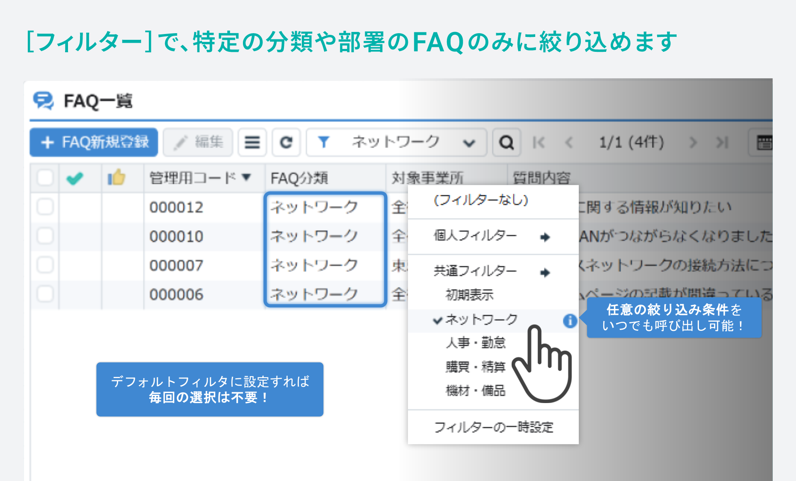The width and height of the screenshot is (796, 481).
Task: Click the thumbs-up column header icon
Action: (118, 177)
